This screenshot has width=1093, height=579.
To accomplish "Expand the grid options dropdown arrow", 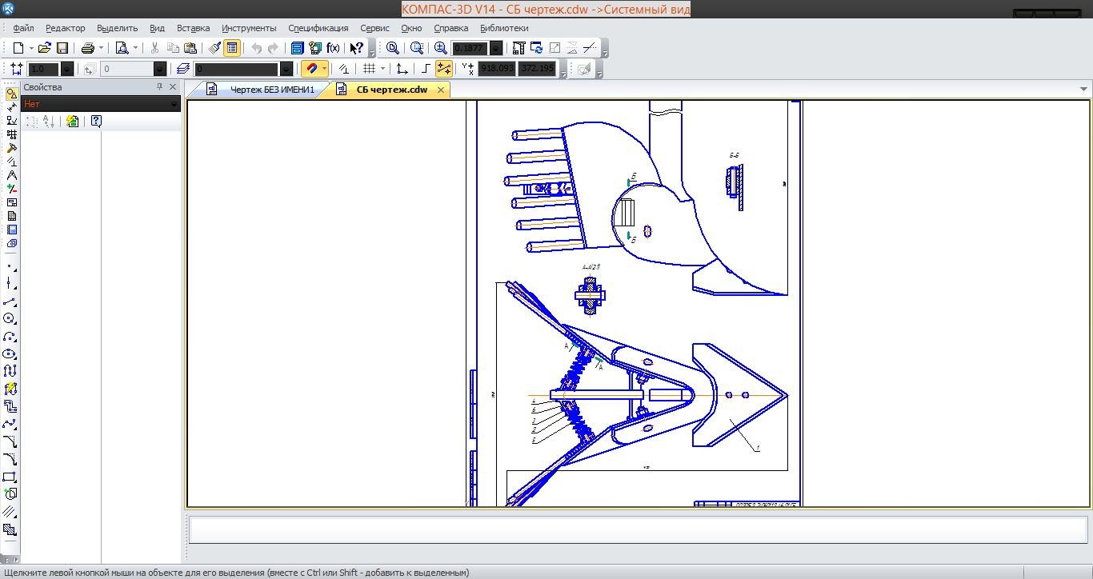I will [x=382, y=70].
